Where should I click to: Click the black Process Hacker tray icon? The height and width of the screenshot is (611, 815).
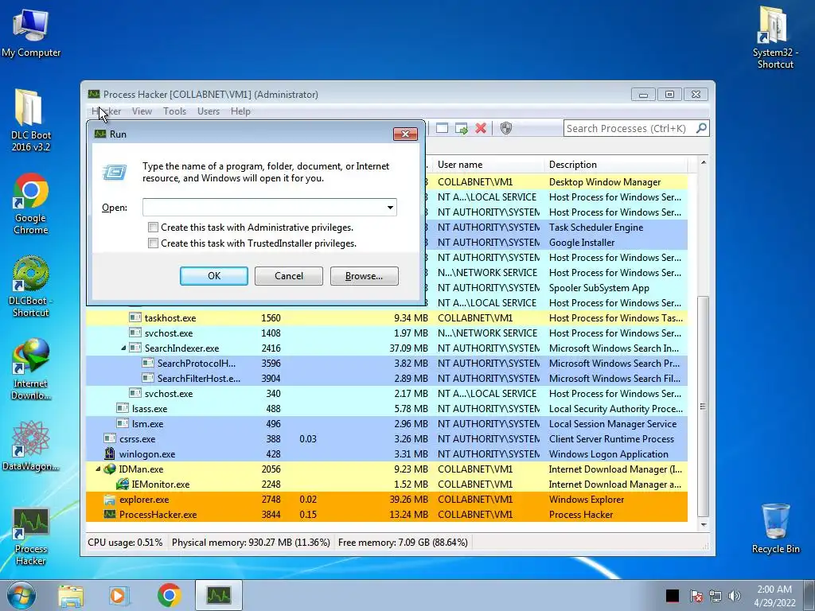point(672,595)
